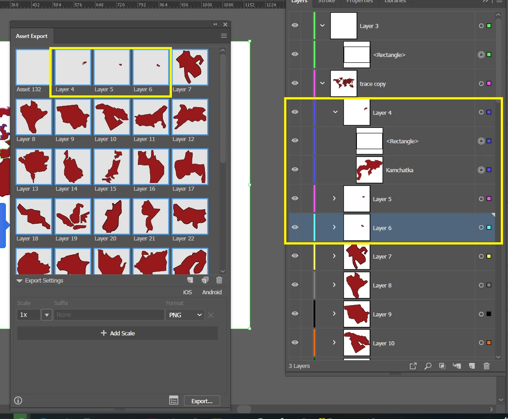508x419 pixels.
Task: Hide Layer 4 with its eye icon
Action: (x=295, y=112)
